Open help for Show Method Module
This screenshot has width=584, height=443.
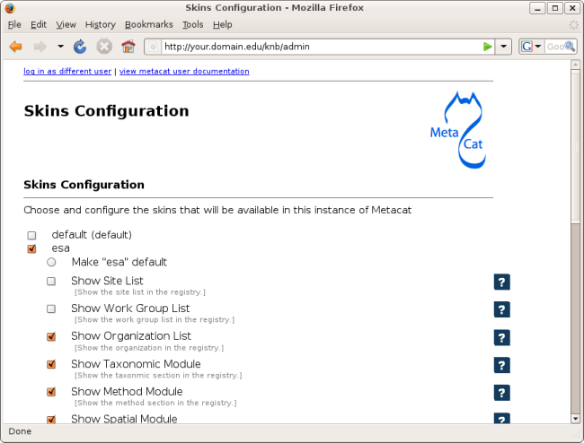coord(502,393)
